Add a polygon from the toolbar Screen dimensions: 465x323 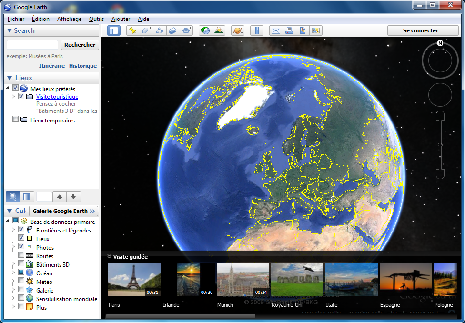[146, 30]
